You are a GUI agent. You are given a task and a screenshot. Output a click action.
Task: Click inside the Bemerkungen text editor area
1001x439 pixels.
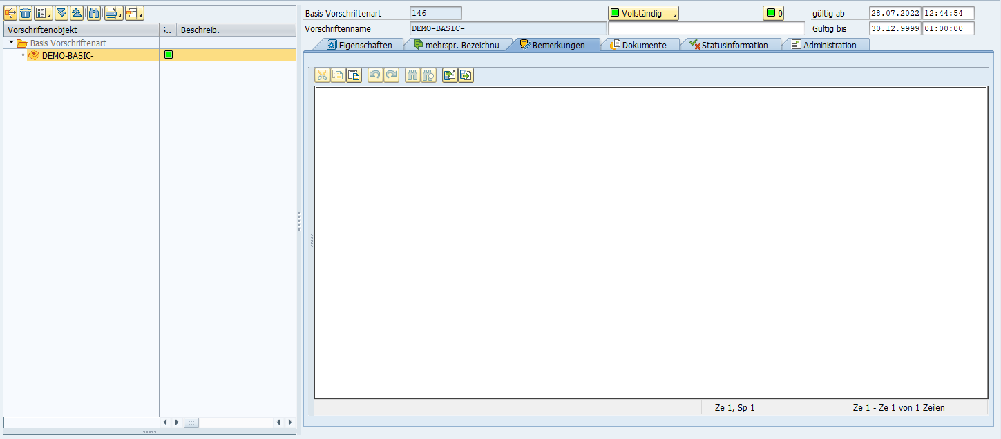[x=651, y=242]
